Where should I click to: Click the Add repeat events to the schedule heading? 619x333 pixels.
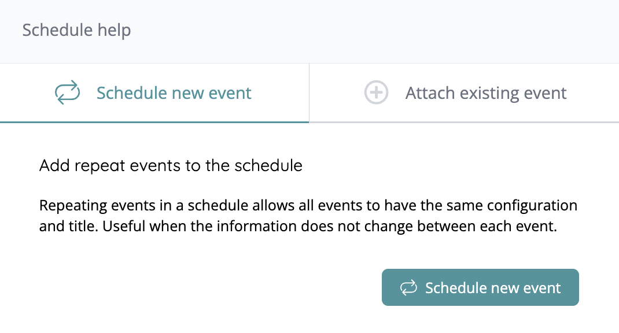point(171,166)
